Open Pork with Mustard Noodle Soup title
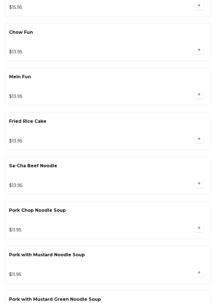This screenshot has width=215, height=303. click(47, 255)
